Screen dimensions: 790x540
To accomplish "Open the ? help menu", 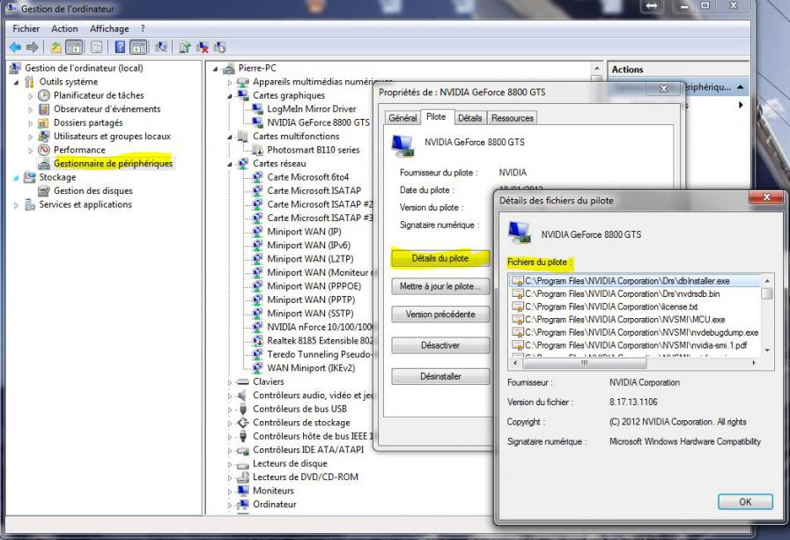I will coord(143,29).
